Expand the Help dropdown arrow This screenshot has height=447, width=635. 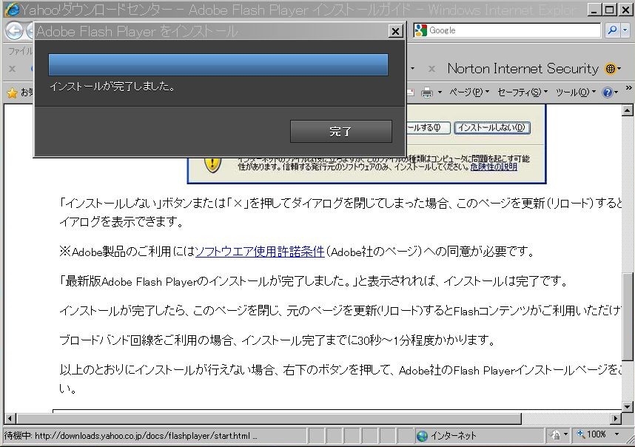[x=616, y=93]
